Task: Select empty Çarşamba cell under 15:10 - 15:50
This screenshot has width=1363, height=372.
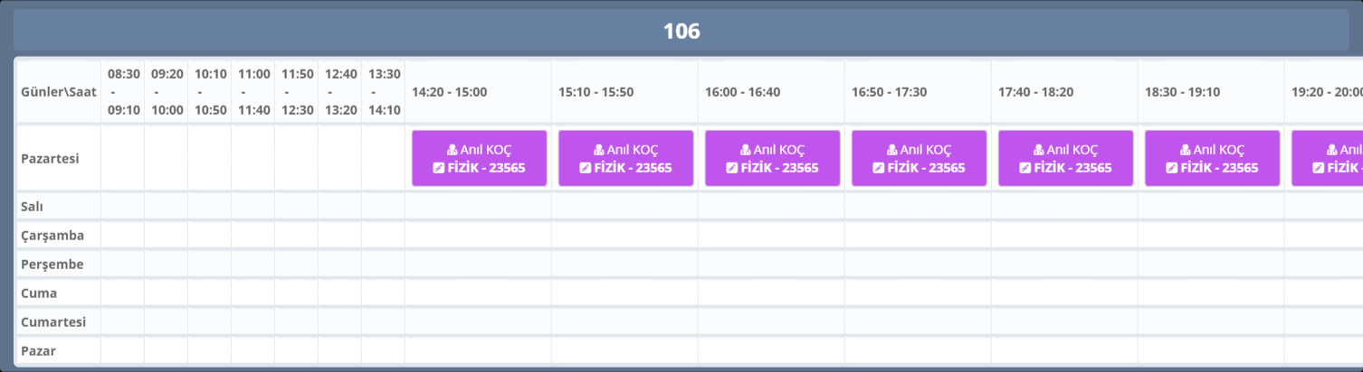Action: click(x=624, y=236)
